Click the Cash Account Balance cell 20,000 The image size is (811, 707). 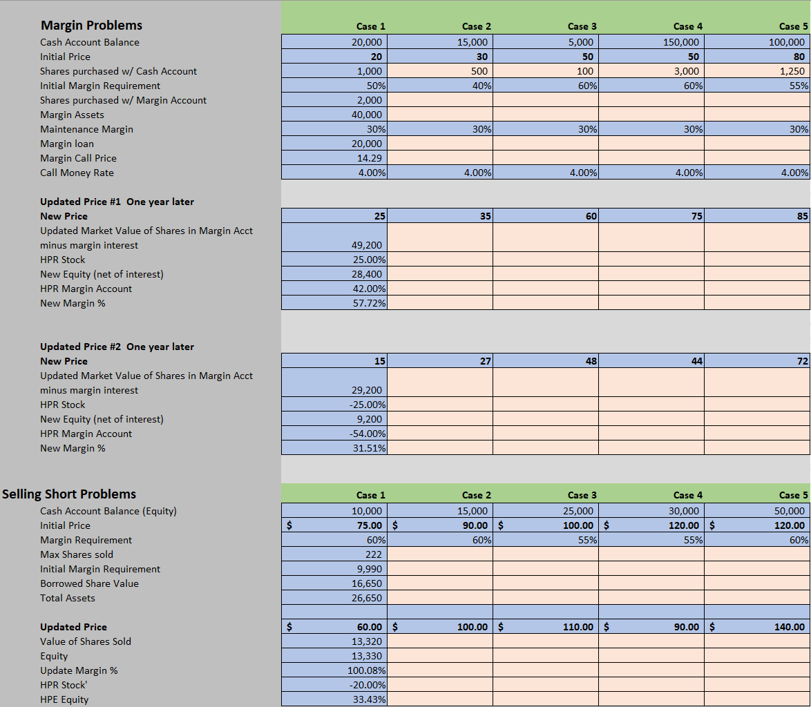(x=334, y=42)
